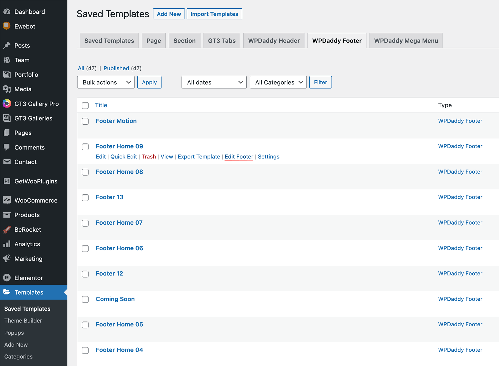Select the GT3 Tabs tab
Screen dimensions: 499x366
222,40
